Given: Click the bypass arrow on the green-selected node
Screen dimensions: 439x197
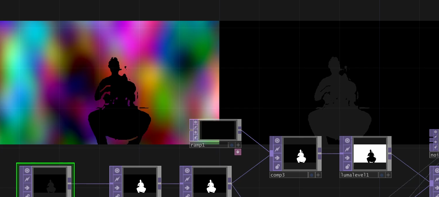Looking at the screenshot, I should click(x=27, y=188).
